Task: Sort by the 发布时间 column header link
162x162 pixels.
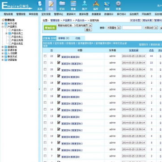Action: (133, 50)
